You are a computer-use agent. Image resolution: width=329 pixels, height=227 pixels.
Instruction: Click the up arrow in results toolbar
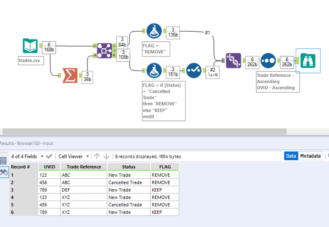click(97, 156)
